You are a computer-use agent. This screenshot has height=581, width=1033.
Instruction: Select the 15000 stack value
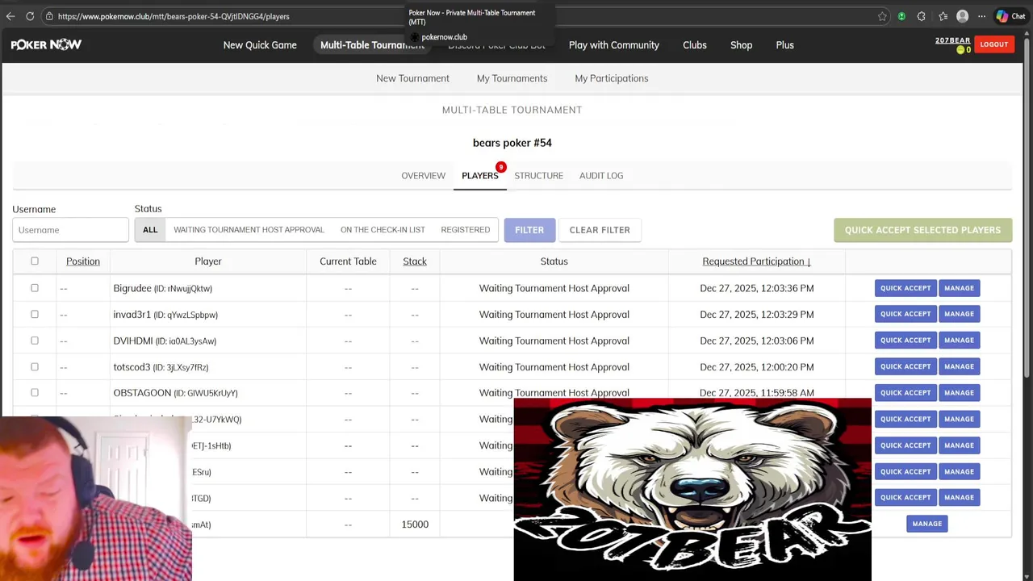(x=415, y=525)
